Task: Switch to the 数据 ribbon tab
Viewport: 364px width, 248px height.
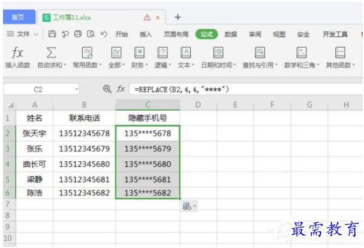Action: point(231,34)
